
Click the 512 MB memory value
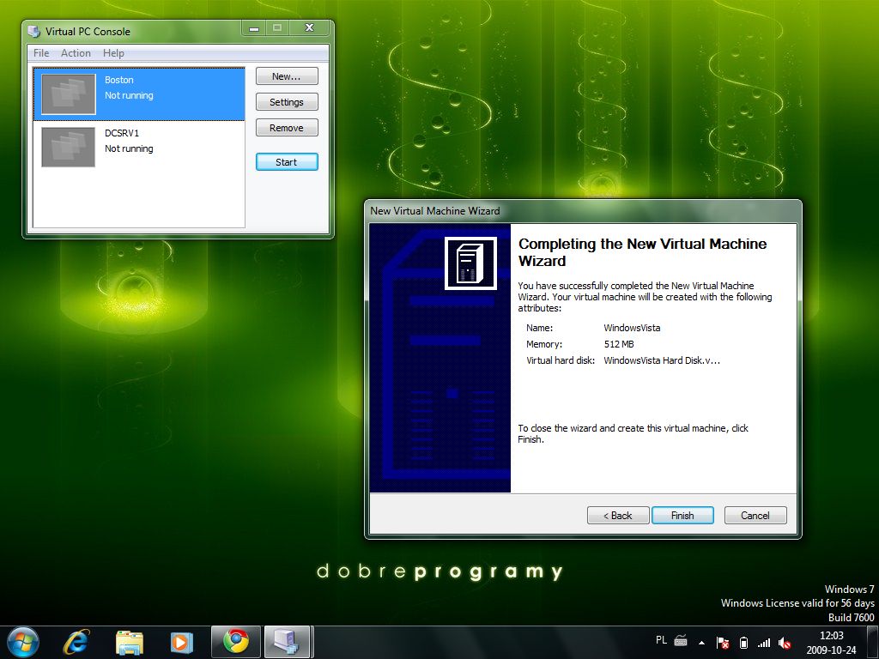pyautogui.click(x=619, y=344)
